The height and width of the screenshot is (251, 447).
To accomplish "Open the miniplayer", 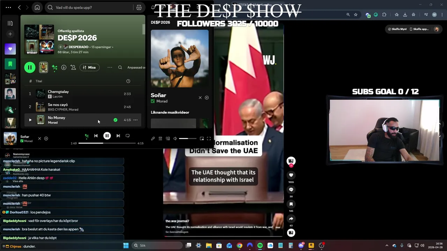I will pyautogui.click(x=202, y=138).
